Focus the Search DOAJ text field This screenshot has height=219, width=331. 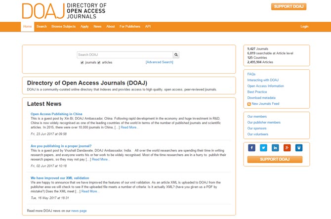point(124,55)
